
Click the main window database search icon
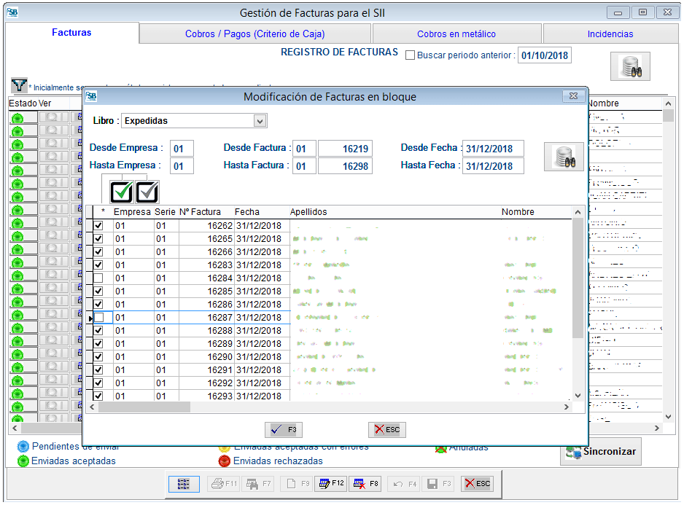[629, 67]
